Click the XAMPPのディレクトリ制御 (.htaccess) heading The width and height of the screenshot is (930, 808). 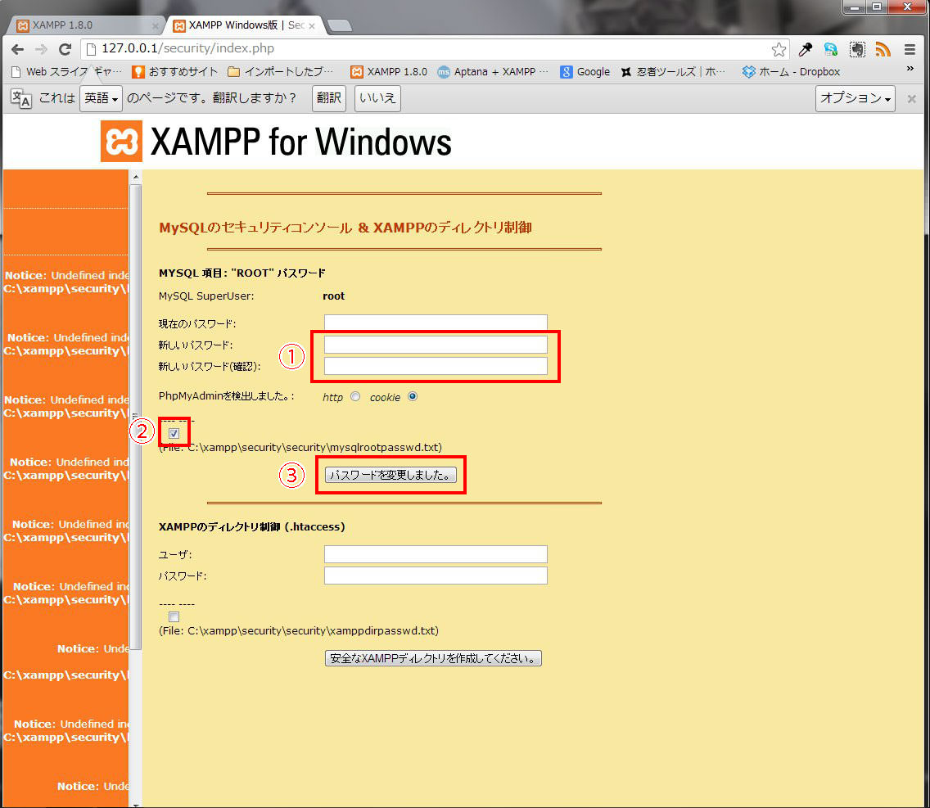(x=252, y=527)
